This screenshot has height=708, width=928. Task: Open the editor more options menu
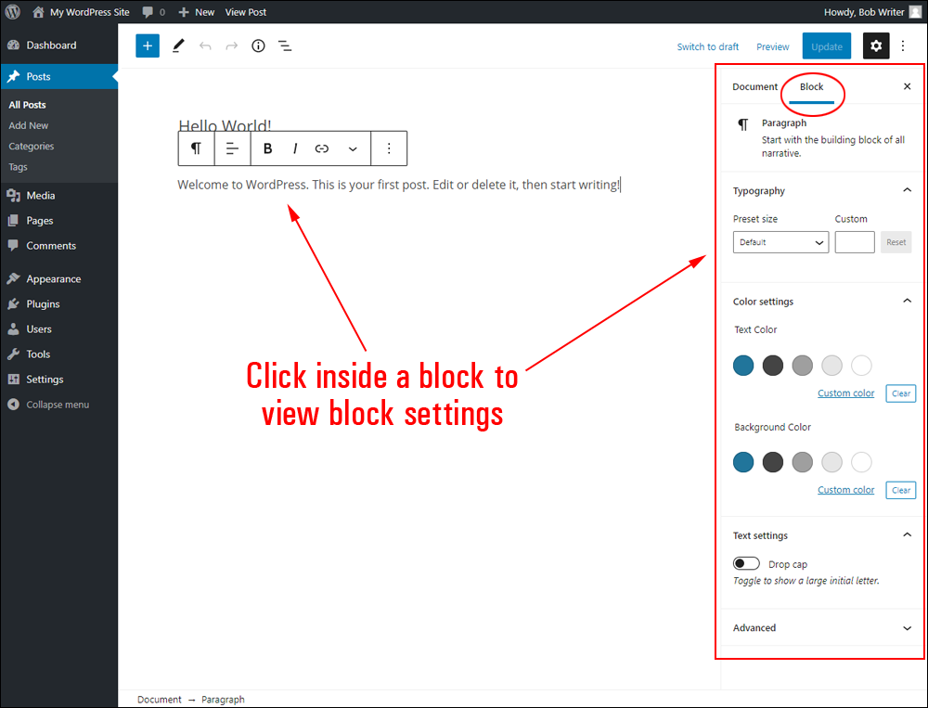tap(903, 46)
